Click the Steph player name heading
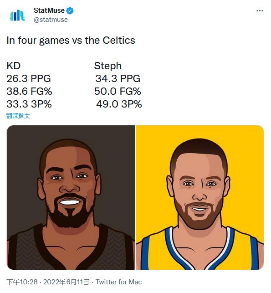Image resolution: width=271 pixels, height=293 pixels. point(108,66)
